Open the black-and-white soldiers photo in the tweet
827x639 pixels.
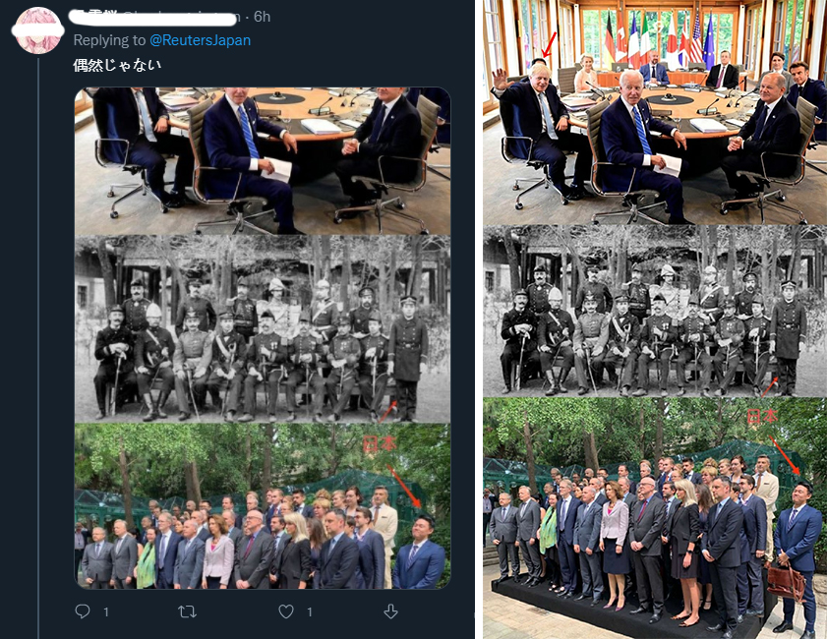(263, 329)
